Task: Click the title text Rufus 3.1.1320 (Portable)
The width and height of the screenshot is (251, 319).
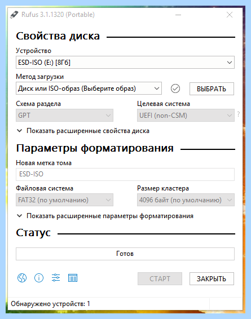Action: pyautogui.click(x=58, y=15)
